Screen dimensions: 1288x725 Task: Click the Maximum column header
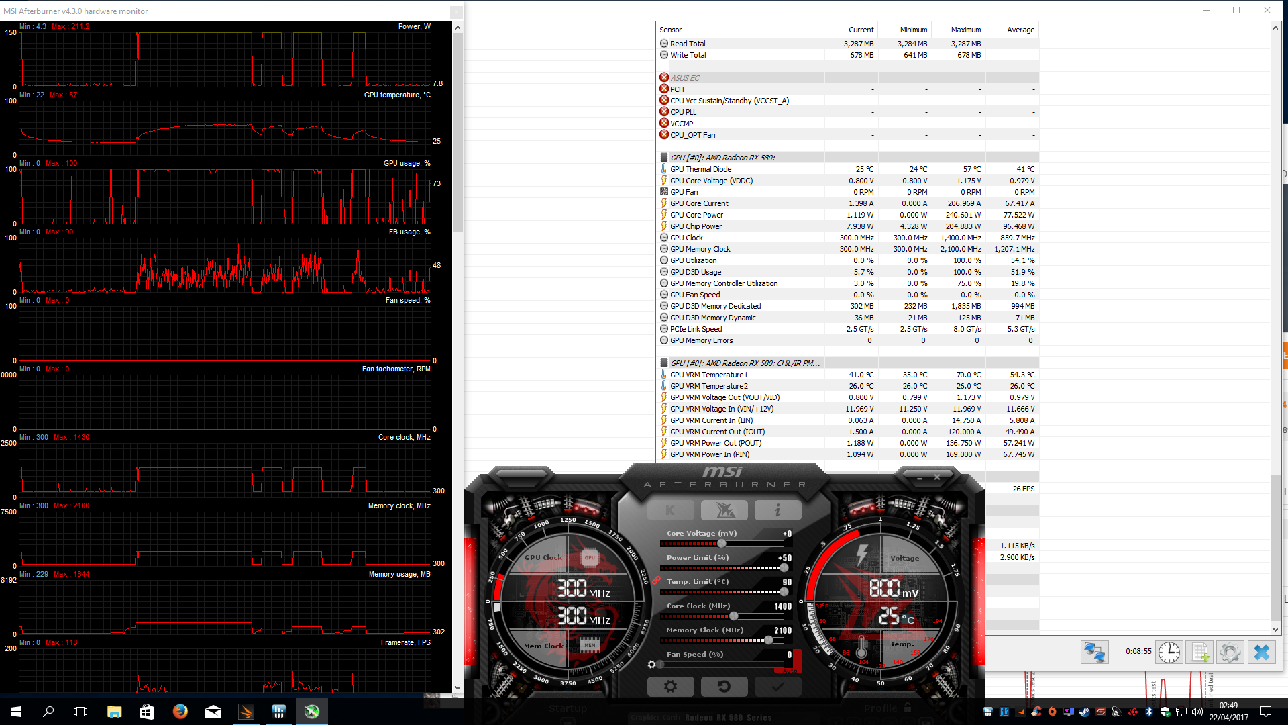[x=959, y=30]
